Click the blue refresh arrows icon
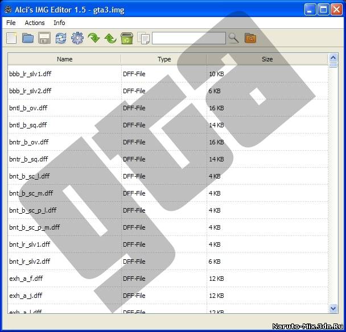 (x=61, y=38)
